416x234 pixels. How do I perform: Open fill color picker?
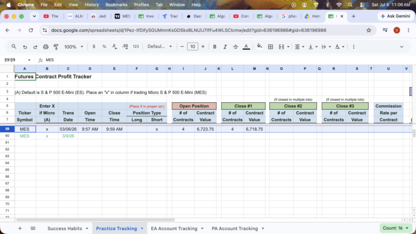259,47
